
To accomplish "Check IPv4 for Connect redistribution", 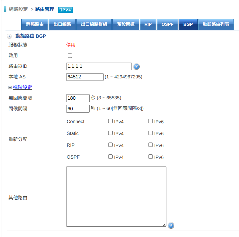I will [x=111, y=121].
